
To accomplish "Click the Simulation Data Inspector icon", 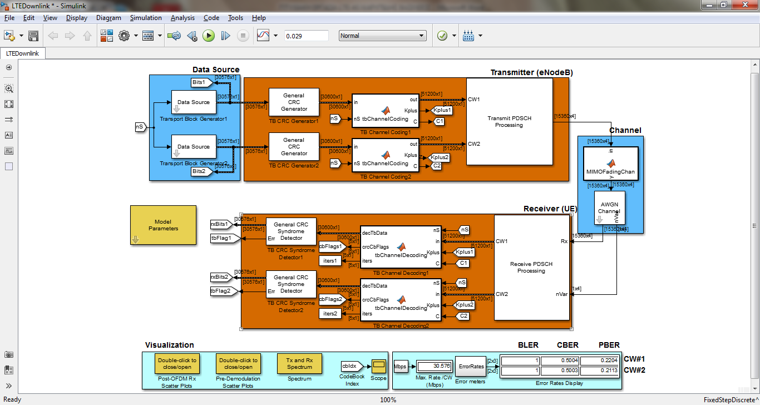I will [264, 36].
